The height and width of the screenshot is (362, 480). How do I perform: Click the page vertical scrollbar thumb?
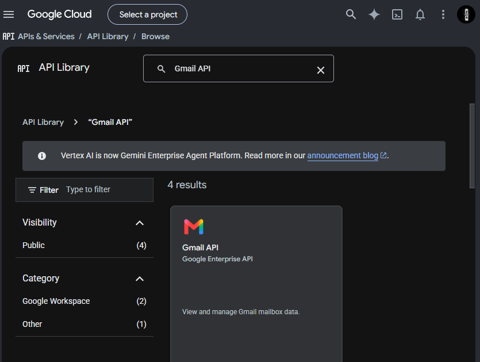pos(472,146)
